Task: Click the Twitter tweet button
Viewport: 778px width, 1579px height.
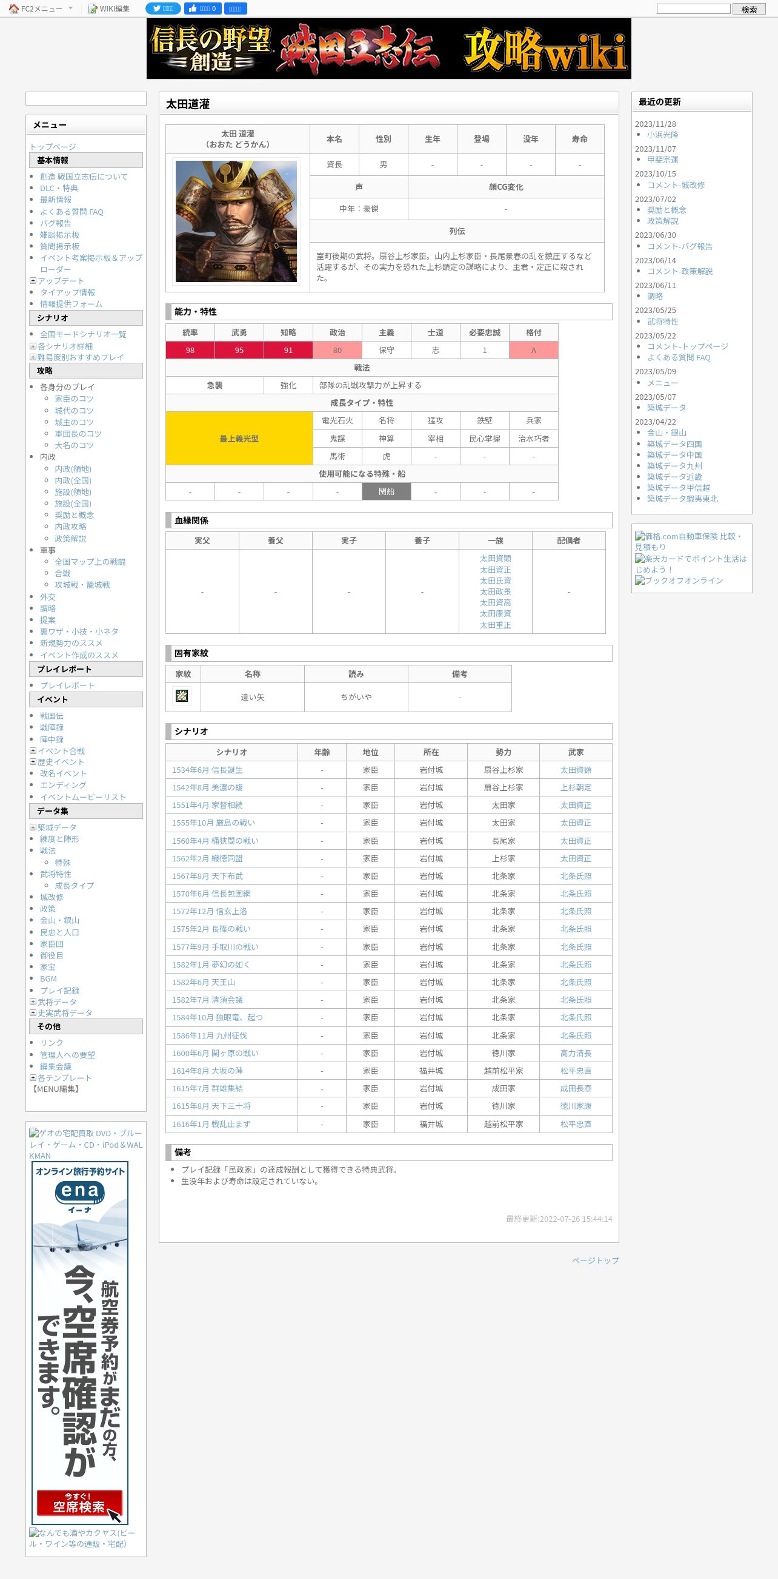Action: pyautogui.click(x=163, y=8)
